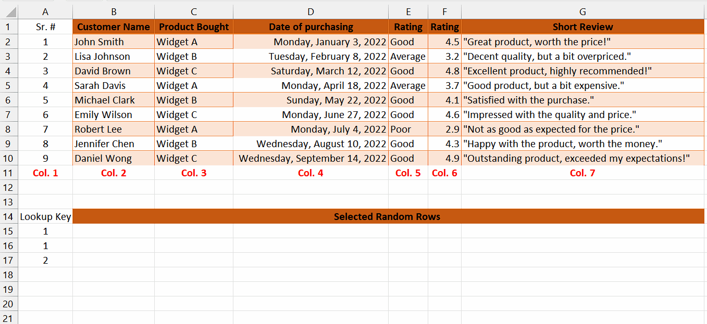Select the lookup key value 2 cell

pos(45,260)
